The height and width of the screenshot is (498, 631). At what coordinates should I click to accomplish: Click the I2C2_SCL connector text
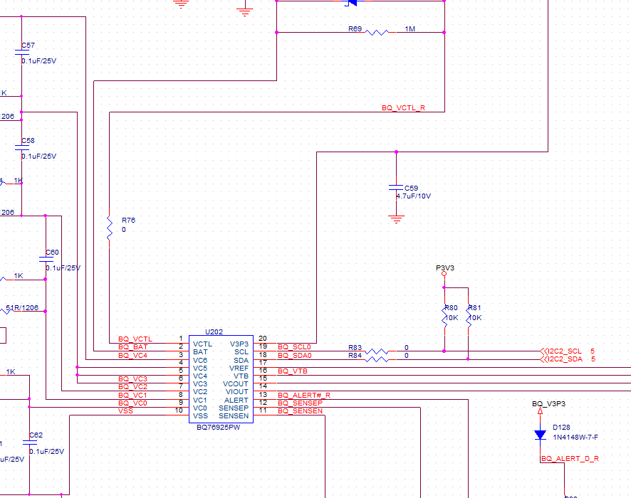pos(565,351)
